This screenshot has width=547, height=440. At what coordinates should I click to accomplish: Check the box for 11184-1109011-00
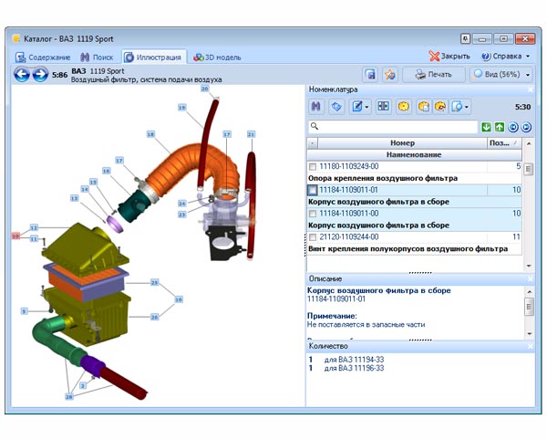point(313,214)
